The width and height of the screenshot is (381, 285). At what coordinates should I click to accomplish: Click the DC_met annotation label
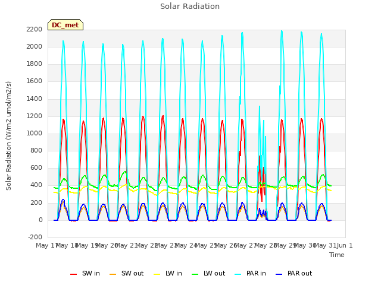(x=65, y=25)
